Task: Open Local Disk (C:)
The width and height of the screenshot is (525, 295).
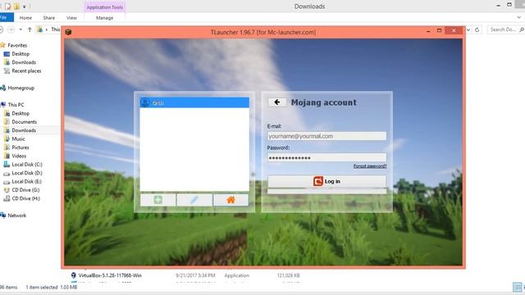Action: [27, 164]
